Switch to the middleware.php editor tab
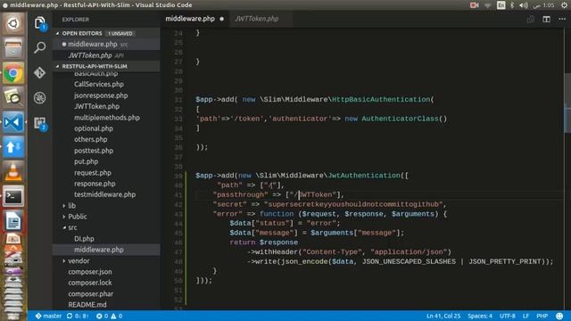Screen dimensions: 571x321 (194, 19)
